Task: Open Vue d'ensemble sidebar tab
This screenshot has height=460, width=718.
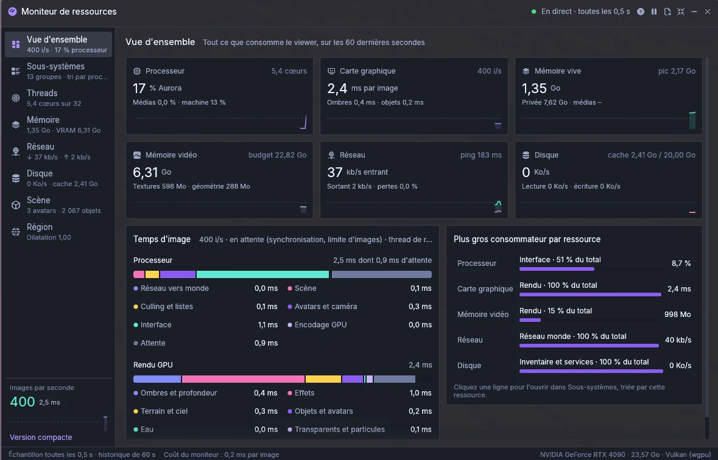Action: pos(58,44)
